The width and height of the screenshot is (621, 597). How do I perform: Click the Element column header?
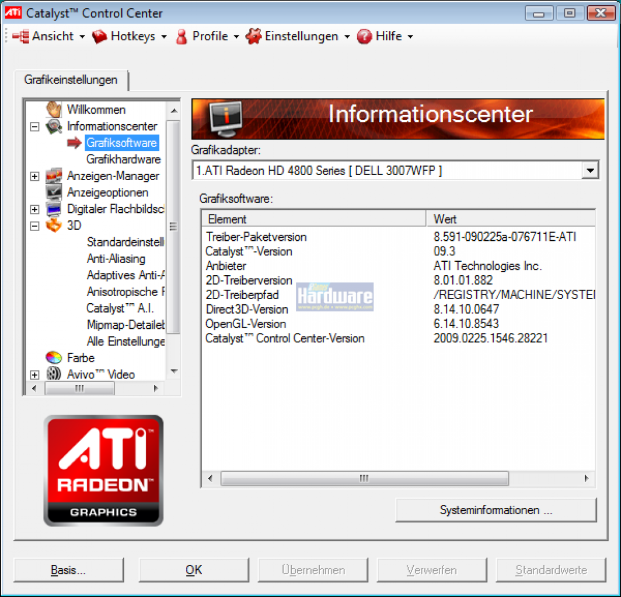point(314,219)
